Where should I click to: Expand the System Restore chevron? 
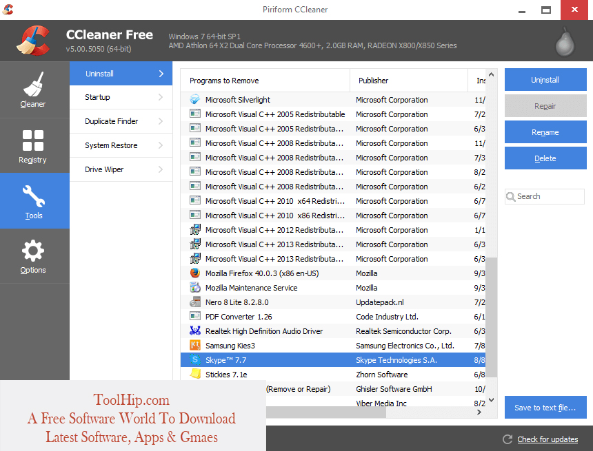point(161,145)
